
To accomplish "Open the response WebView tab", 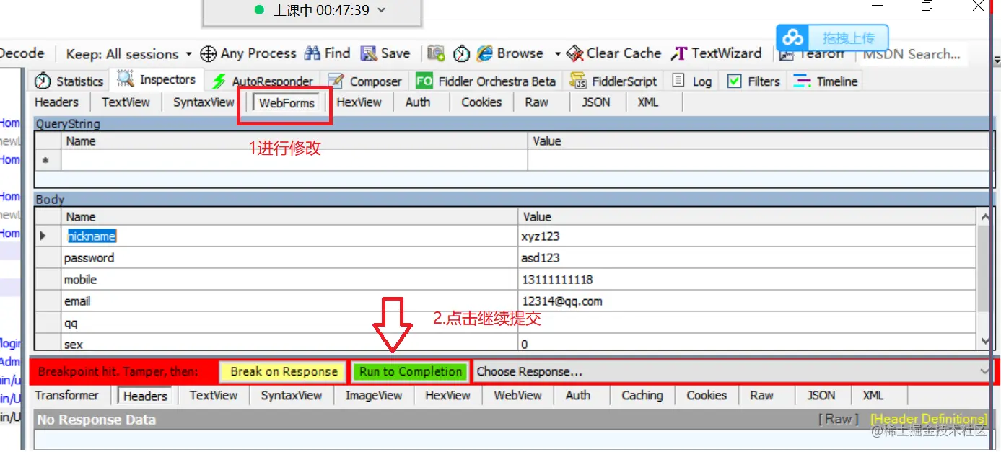I will [517, 395].
